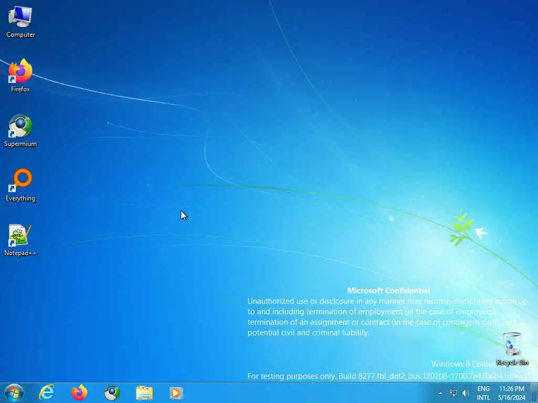Click the "Notepad++" icon label text

20,253
